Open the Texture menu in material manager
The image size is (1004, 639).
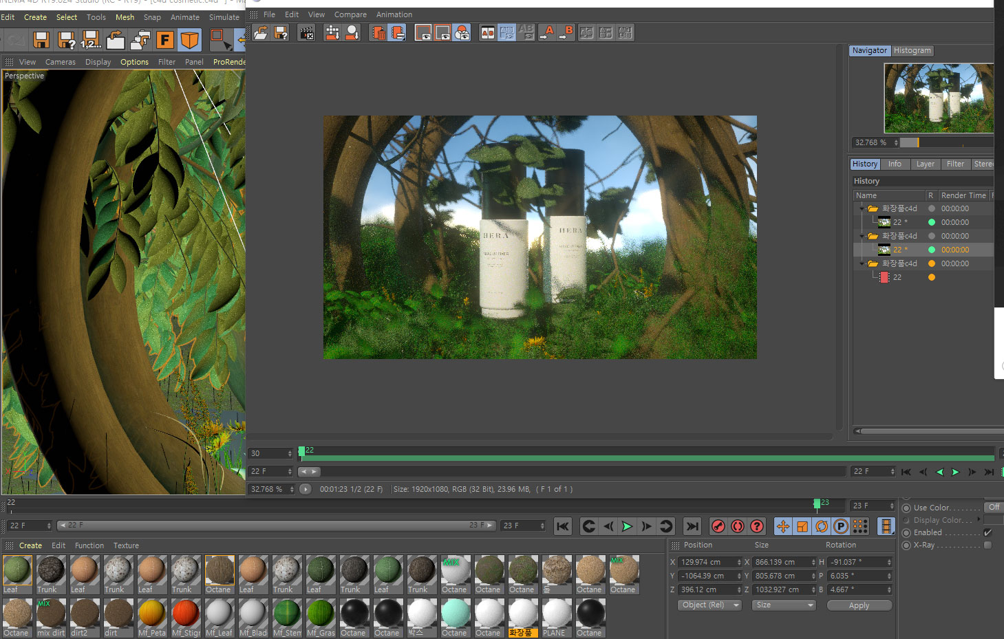[126, 545]
